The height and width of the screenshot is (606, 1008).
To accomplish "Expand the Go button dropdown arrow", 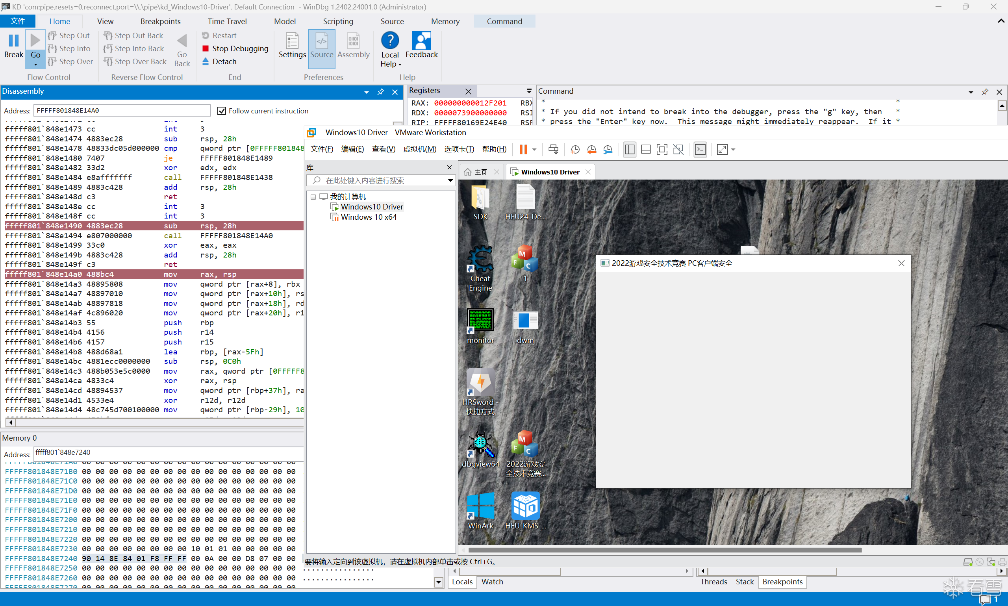I will 35,65.
